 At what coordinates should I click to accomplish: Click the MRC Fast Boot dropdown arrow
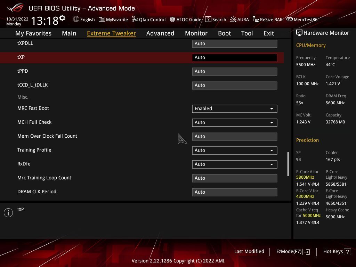point(272,109)
